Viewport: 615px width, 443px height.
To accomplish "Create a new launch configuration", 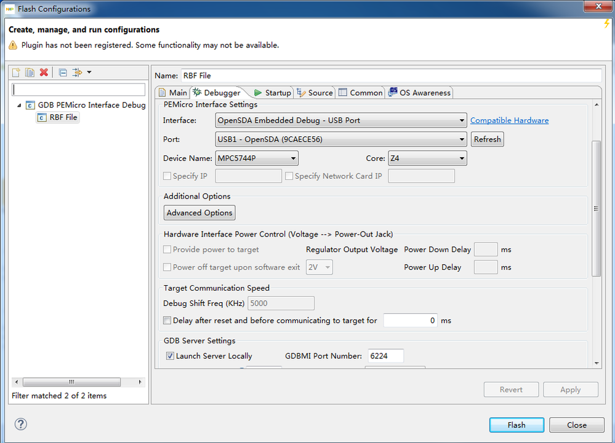I will pos(16,73).
